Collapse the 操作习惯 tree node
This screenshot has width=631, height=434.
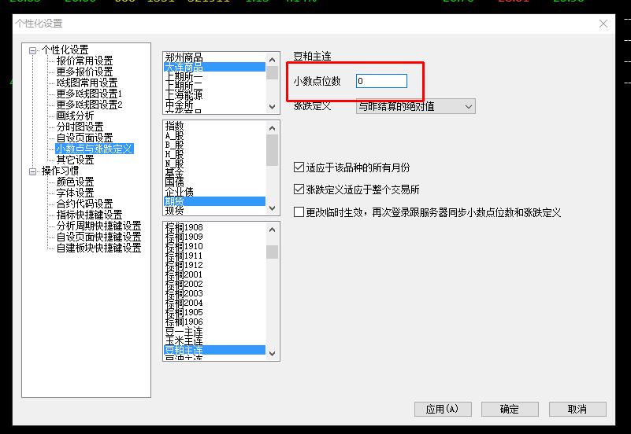33,171
